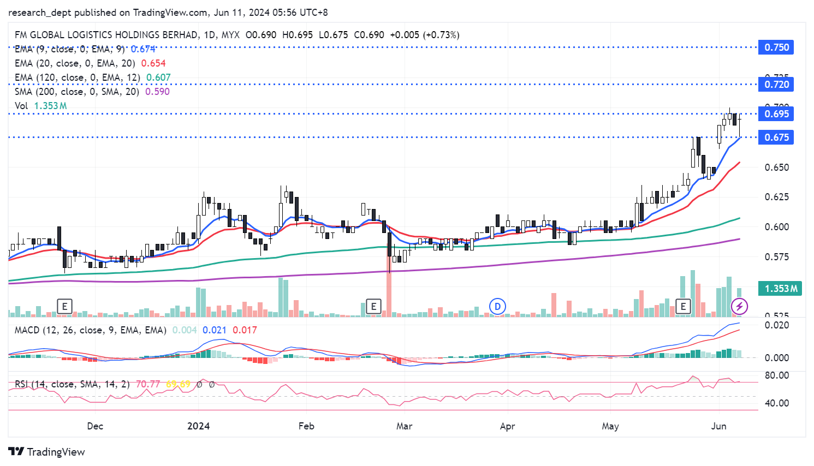Select the 0.750 price level label
The height and width of the screenshot is (466, 814).
776,47
